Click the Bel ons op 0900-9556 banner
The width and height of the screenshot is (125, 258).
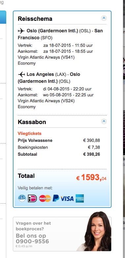point(62,234)
